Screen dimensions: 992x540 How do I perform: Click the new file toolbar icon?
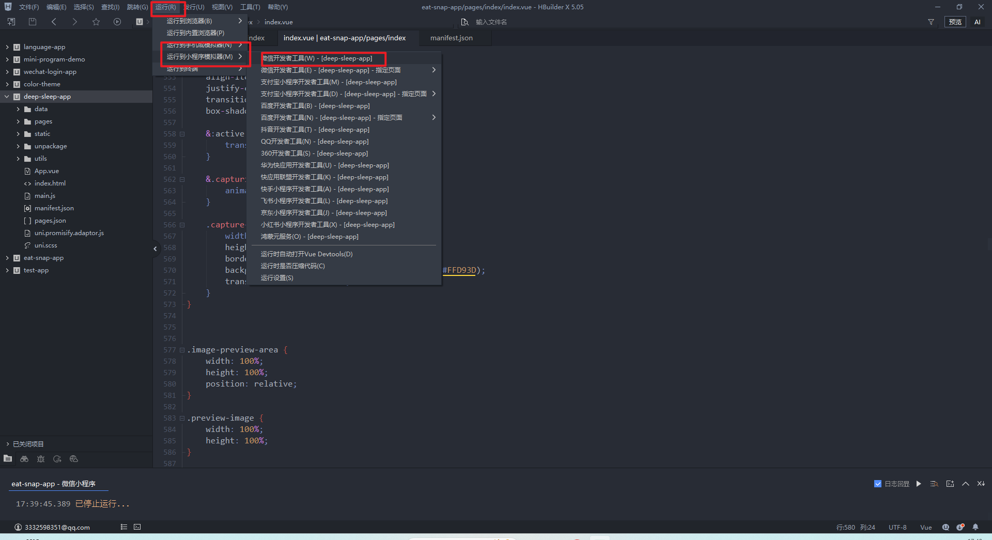coord(11,22)
